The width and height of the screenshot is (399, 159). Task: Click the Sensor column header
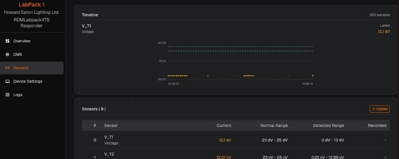[111, 126]
